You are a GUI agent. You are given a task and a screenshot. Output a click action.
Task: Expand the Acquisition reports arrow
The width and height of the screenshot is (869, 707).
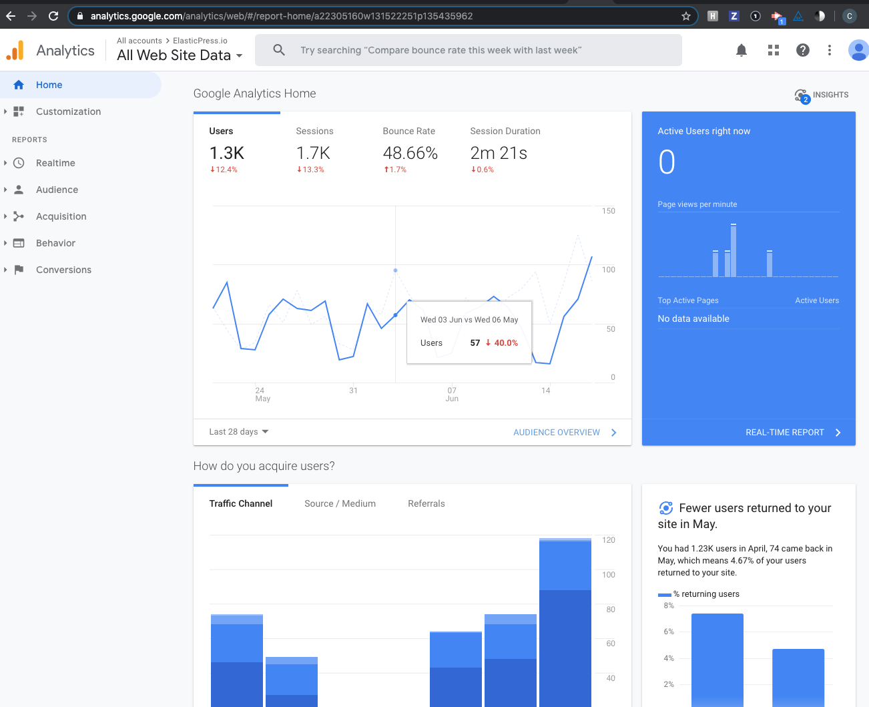[x=5, y=216]
